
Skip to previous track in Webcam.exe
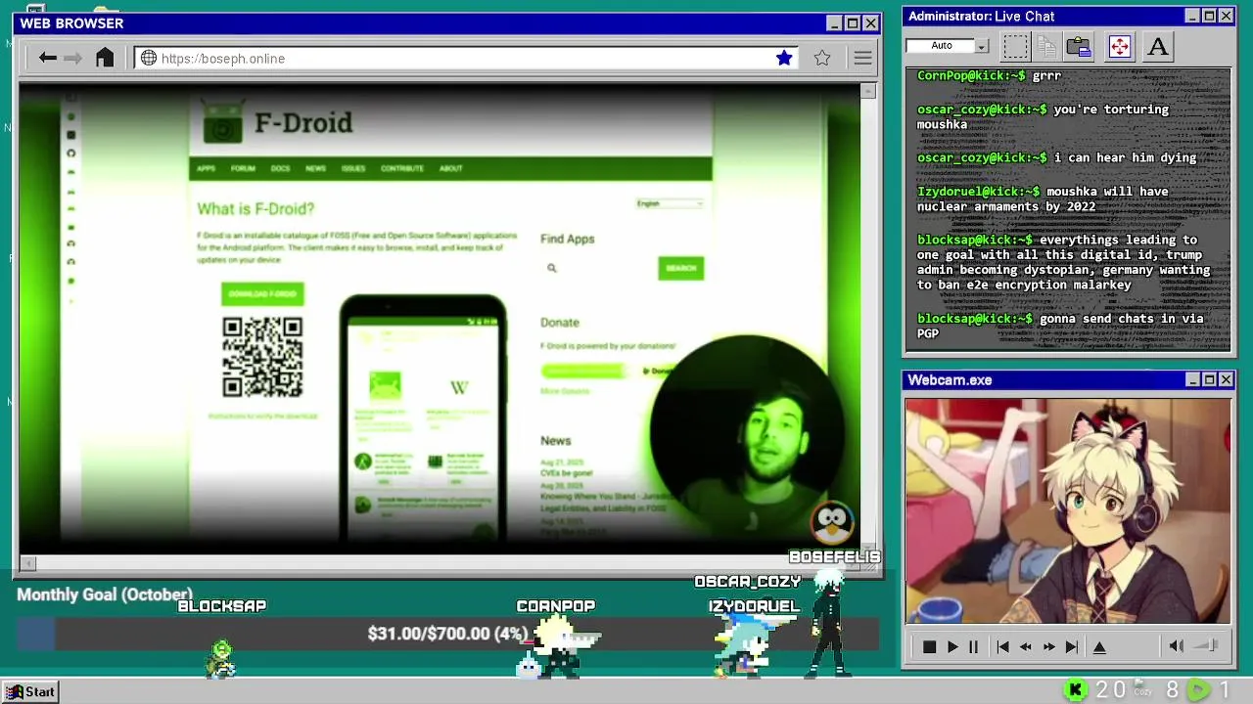pyautogui.click(x=1002, y=646)
